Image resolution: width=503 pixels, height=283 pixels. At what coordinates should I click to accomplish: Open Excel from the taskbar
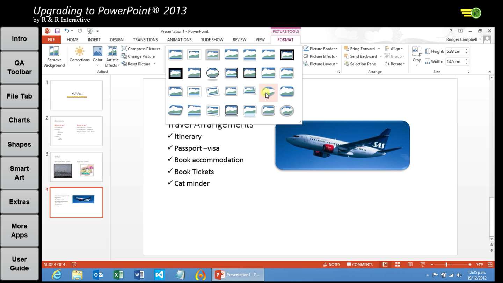pyautogui.click(x=119, y=275)
